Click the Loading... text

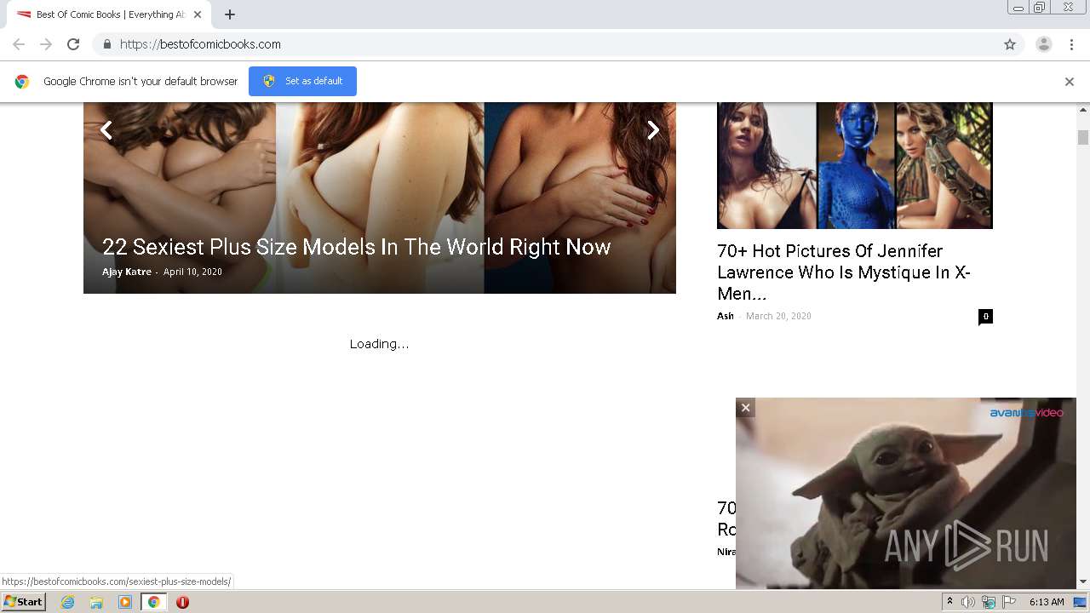click(x=379, y=344)
